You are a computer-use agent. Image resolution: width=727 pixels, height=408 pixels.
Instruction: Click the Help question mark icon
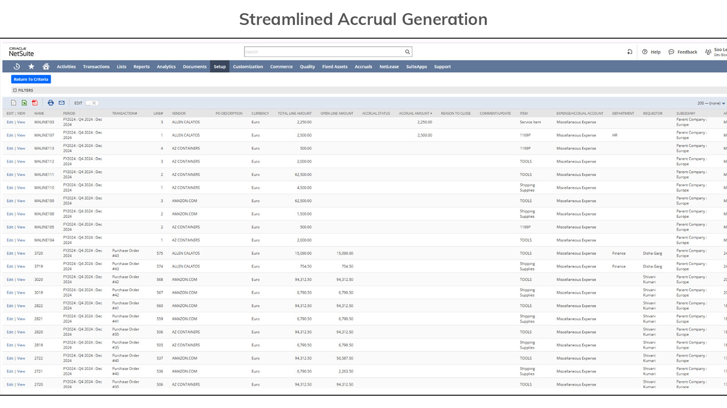click(x=645, y=52)
